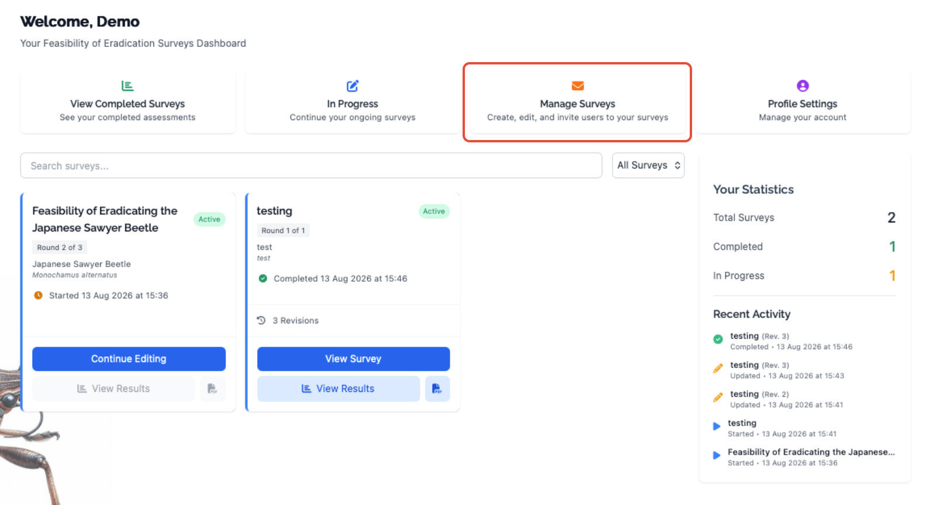Click View Results on the testing survey
The height and width of the screenshot is (505, 938).
coord(338,388)
